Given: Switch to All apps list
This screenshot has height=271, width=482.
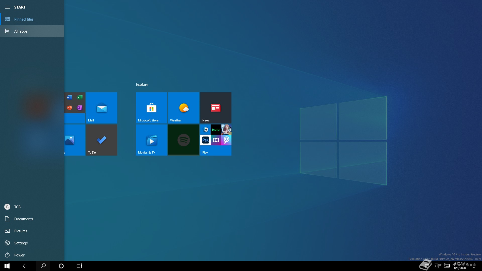Looking at the screenshot, I should (x=32, y=31).
